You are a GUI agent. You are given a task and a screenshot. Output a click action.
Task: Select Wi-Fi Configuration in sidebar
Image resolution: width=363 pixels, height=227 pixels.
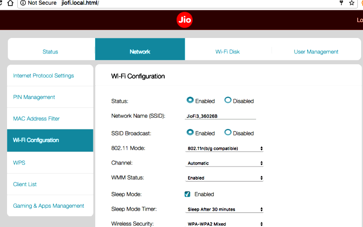tap(50, 140)
